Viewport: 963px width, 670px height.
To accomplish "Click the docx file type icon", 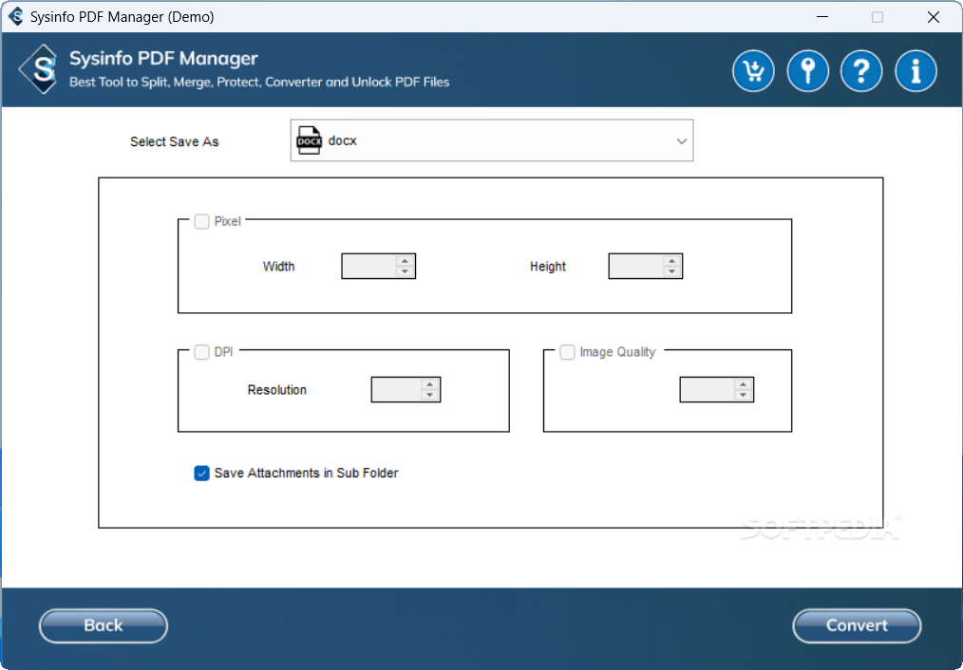I will pyautogui.click(x=309, y=140).
